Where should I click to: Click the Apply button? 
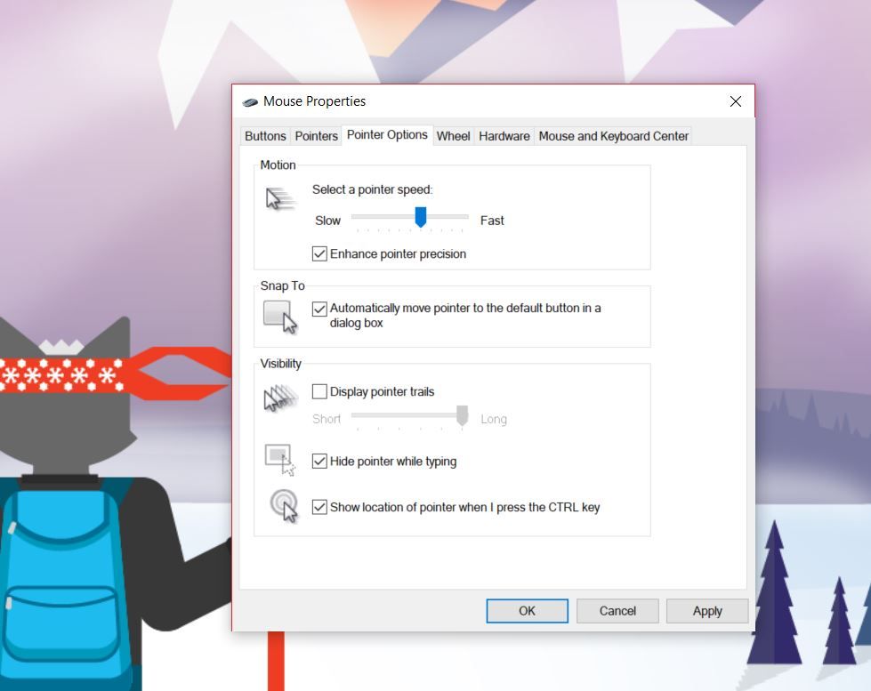tap(706, 611)
